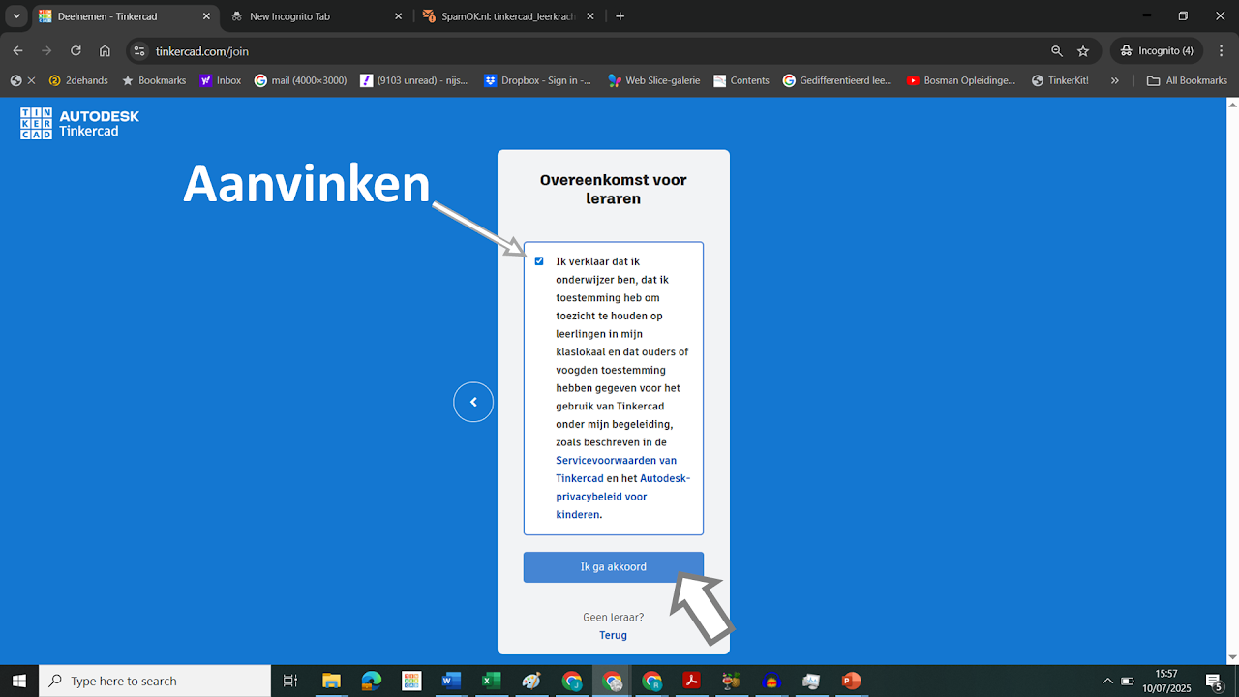Open the Bookmarks star bookmark
Screen dimensions: 1239x697
(154, 80)
